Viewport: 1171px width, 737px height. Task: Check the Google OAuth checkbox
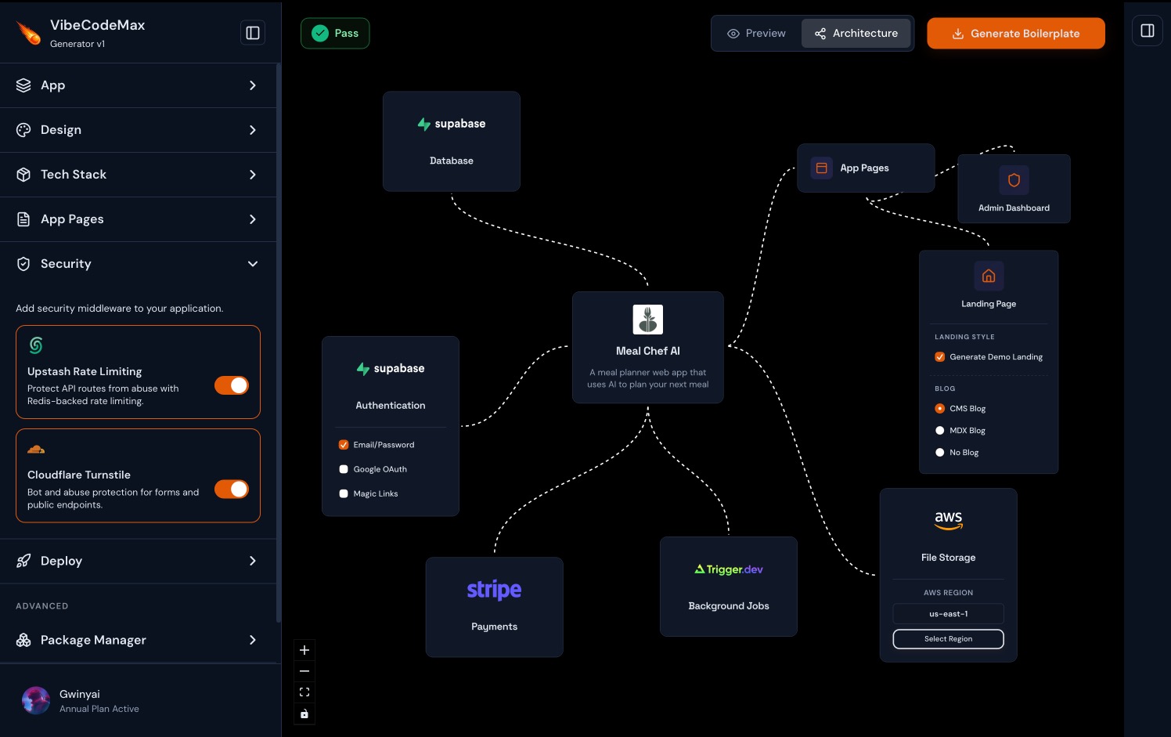coord(344,469)
